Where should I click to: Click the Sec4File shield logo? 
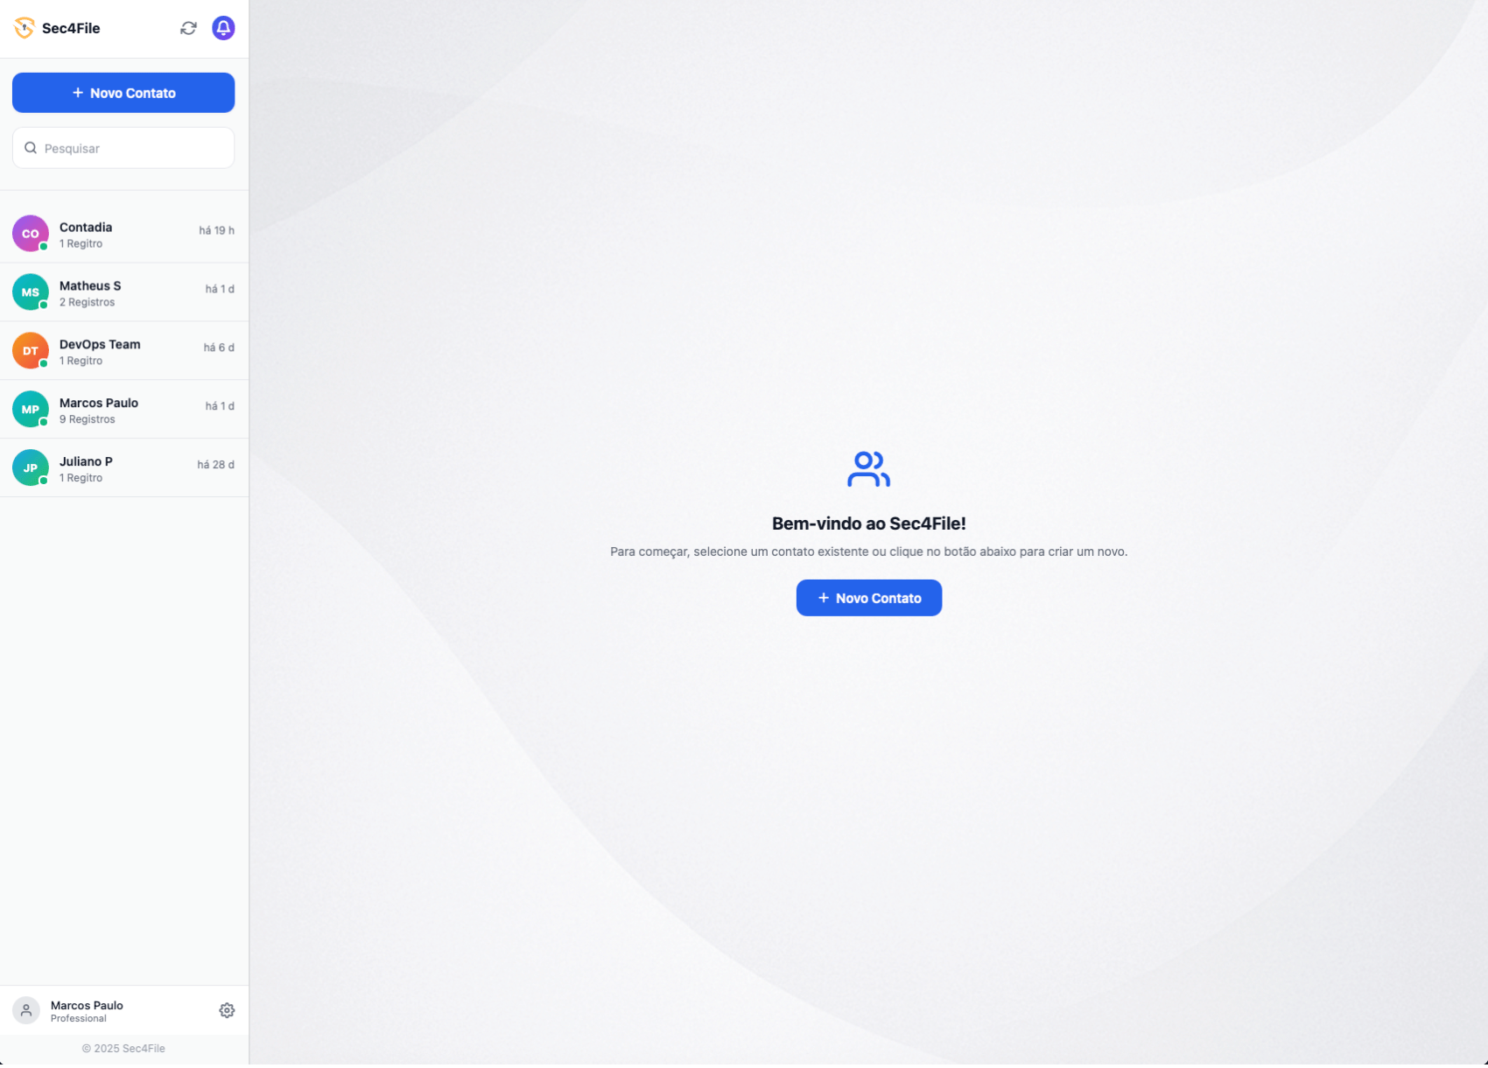click(x=25, y=28)
